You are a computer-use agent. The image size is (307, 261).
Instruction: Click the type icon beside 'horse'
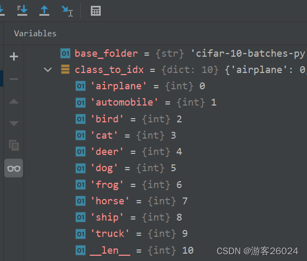click(80, 201)
